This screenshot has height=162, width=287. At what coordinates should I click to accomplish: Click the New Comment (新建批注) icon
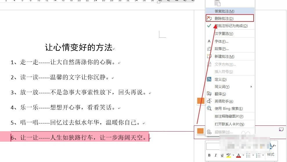(209, 56)
